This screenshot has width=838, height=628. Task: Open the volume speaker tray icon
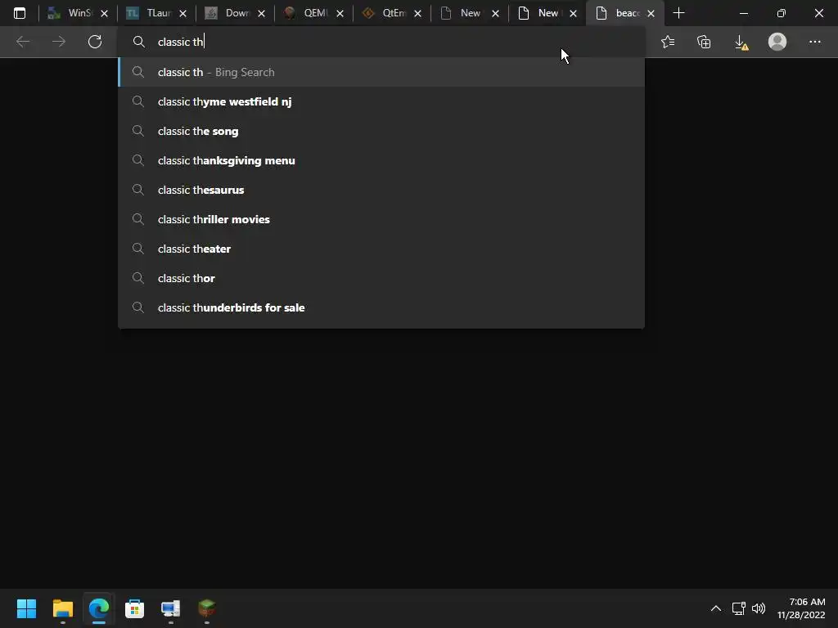(x=759, y=608)
